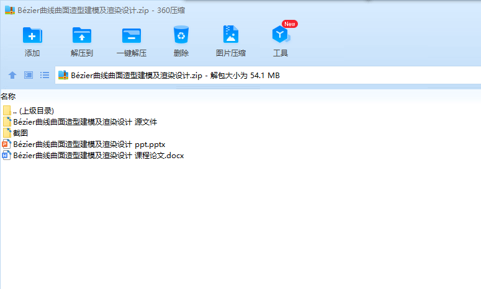Open the 解压到 extract-to tool
The image size is (481, 289).
tap(81, 35)
